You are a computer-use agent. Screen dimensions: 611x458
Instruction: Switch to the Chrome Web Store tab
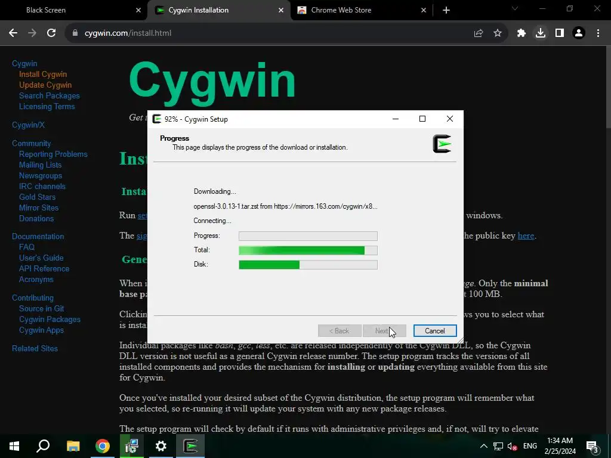click(362, 10)
